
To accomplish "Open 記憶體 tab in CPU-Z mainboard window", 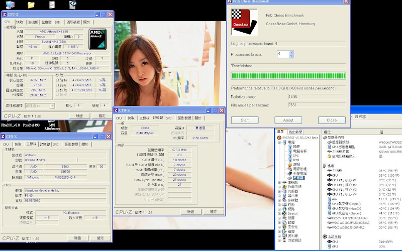I will [x=45, y=145].
